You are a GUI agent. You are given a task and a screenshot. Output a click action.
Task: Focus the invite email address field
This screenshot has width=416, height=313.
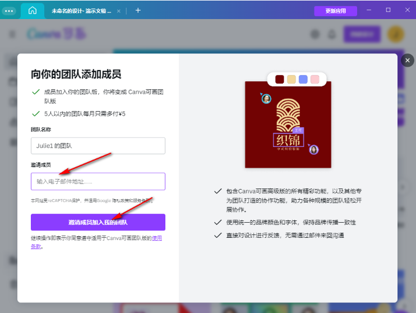pos(98,181)
